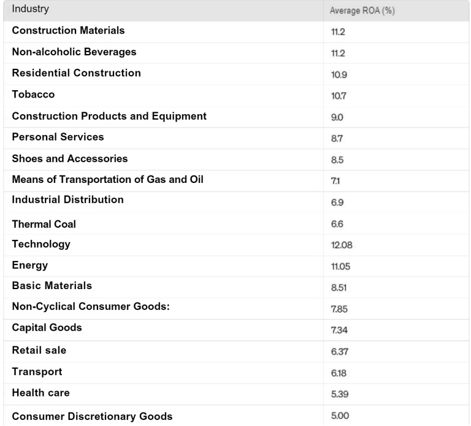Select the Non-Cyclical Consumer Goods cell
The width and height of the screenshot is (471, 426).
[91, 308]
